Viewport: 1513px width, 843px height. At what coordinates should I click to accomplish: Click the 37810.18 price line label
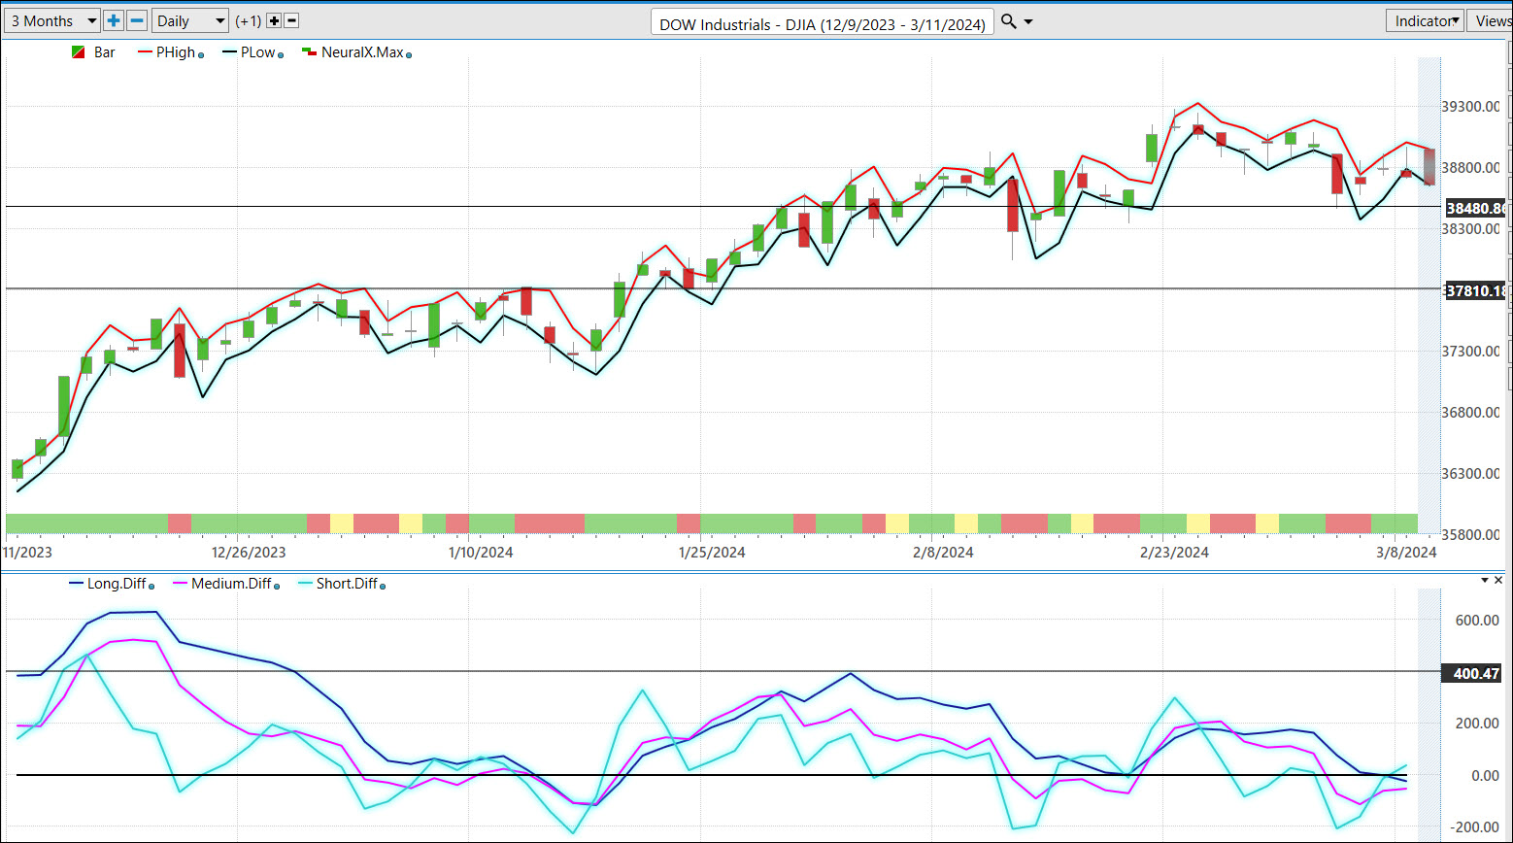pyautogui.click(x=1474, y=290)
